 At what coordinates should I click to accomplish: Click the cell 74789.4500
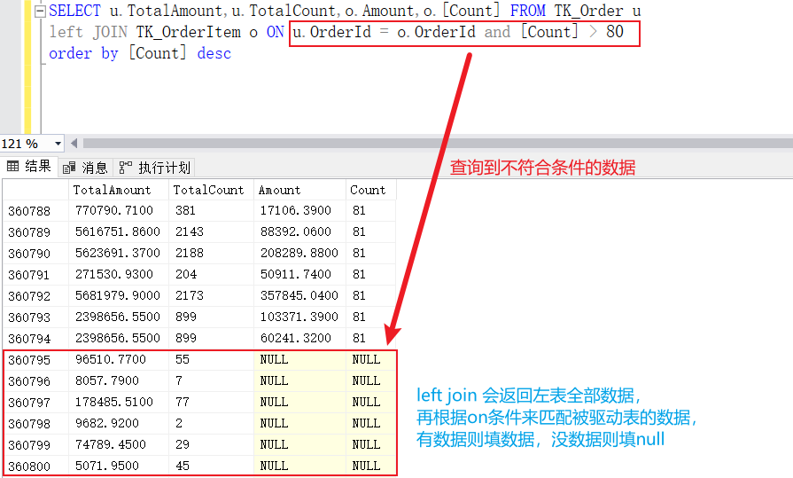119,444
